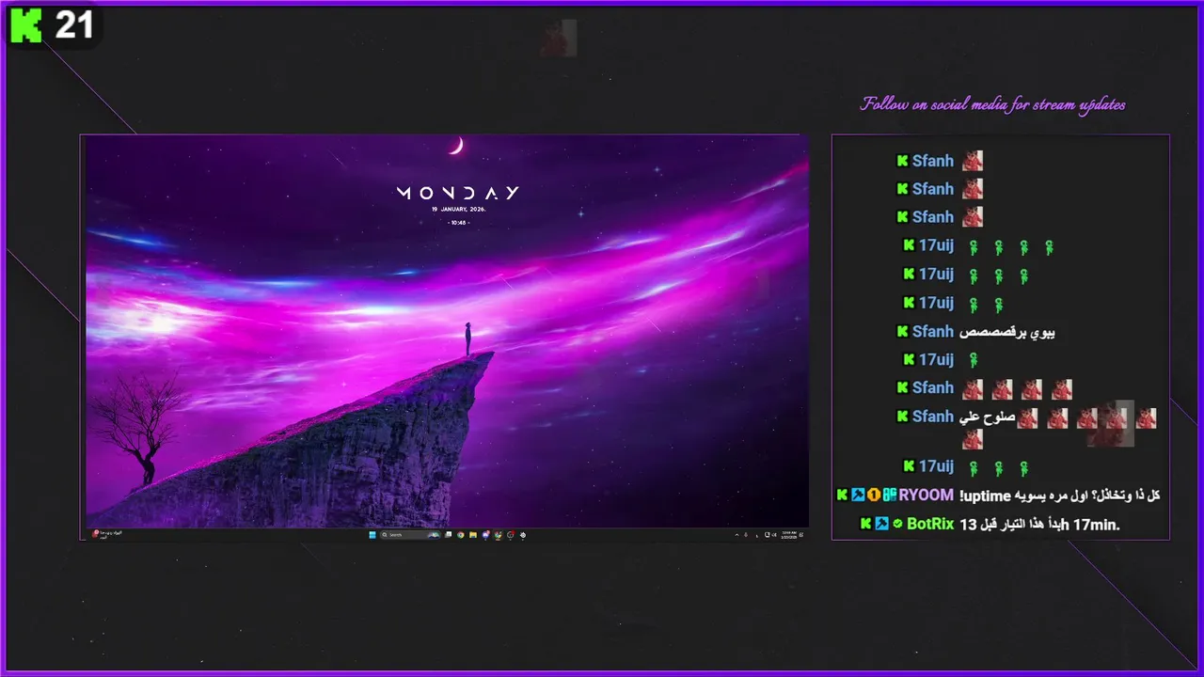Click Sfanh name on 'يبوي برقصصصص' message

(x=933, y=332)
